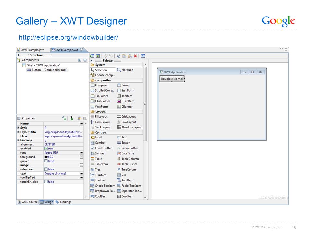Collapse the Structure panel arrow
This screenshot has height=234, width=312.
[x=18, y=55]
